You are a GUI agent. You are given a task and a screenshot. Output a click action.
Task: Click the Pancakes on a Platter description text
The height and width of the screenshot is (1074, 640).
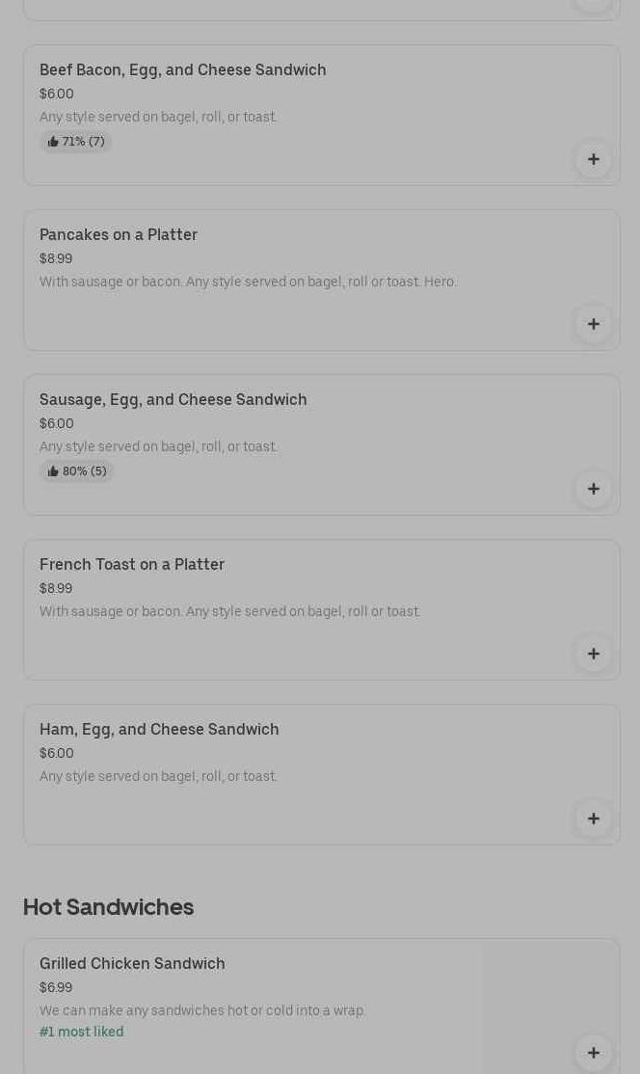pyautogui.click(x=248, y=282)
